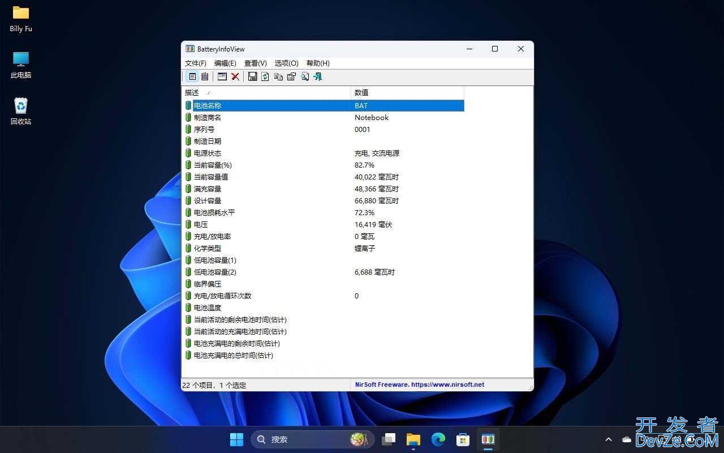Open Find using the magnifier toolbar icon
The height and width of the screenshot is (453, 724).
304,76
